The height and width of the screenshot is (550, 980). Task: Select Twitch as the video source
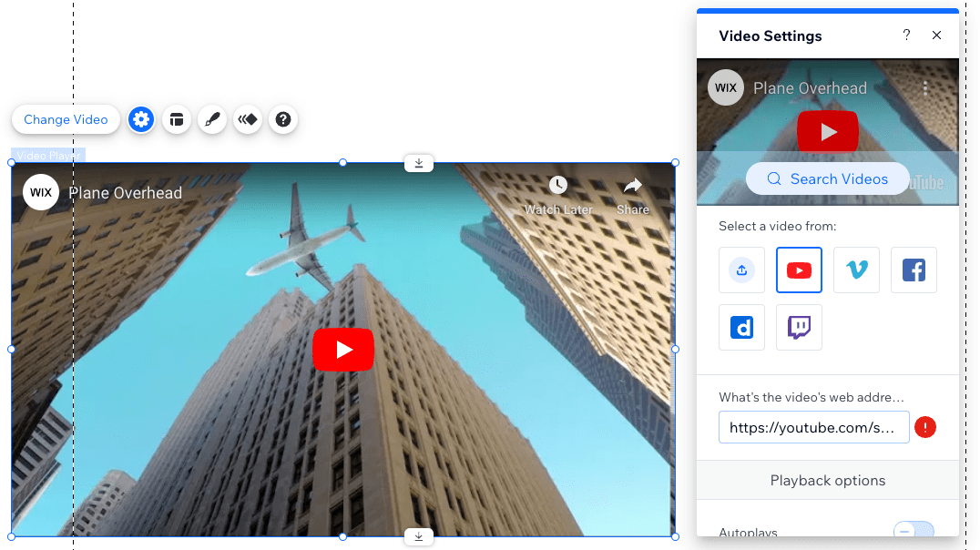[800, 328]
